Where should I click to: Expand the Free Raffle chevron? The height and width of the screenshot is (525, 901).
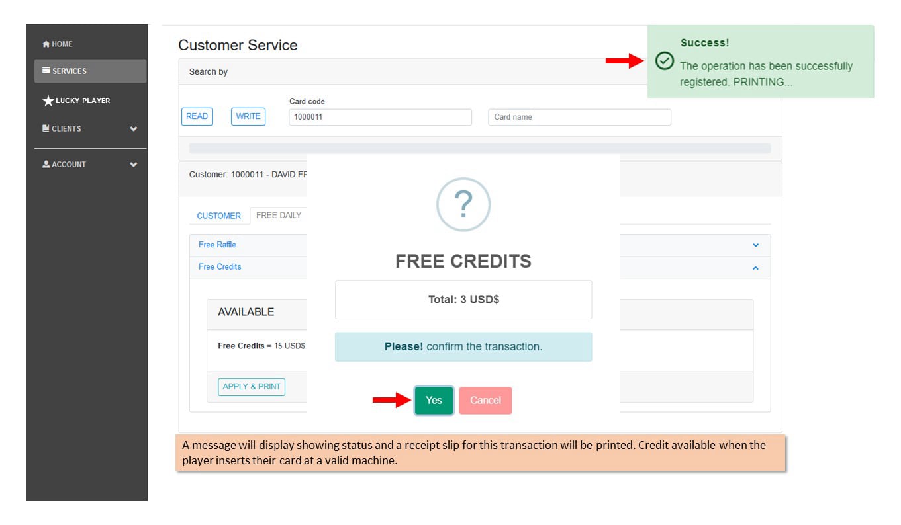tap(755, 245)
